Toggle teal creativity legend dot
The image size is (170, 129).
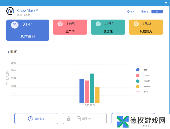coord(138,81)
